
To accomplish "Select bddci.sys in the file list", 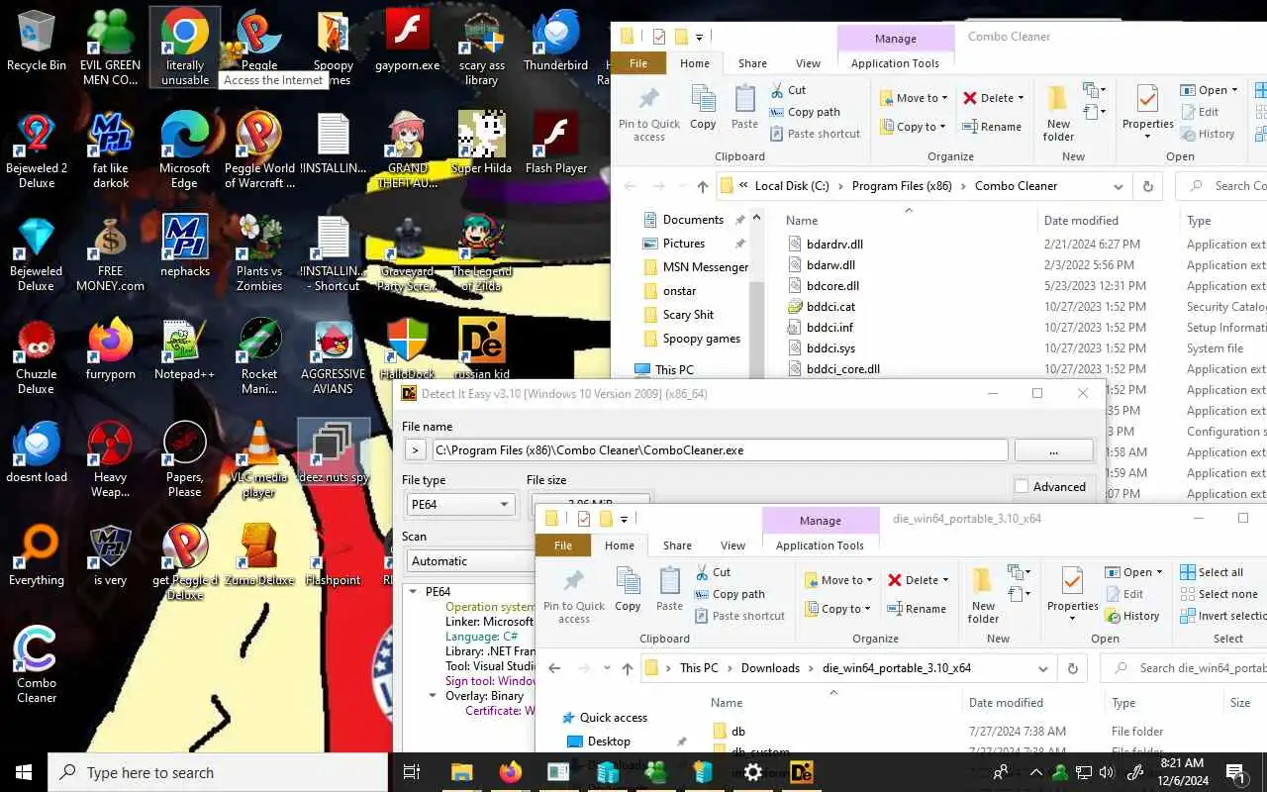I will [x=830, y=348].
